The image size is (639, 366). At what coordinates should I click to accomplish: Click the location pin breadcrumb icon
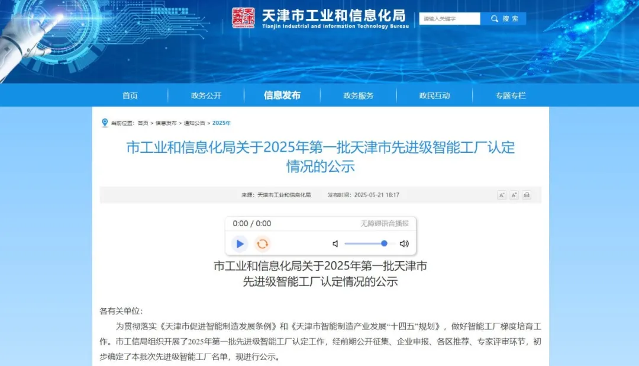click(105, 123)
